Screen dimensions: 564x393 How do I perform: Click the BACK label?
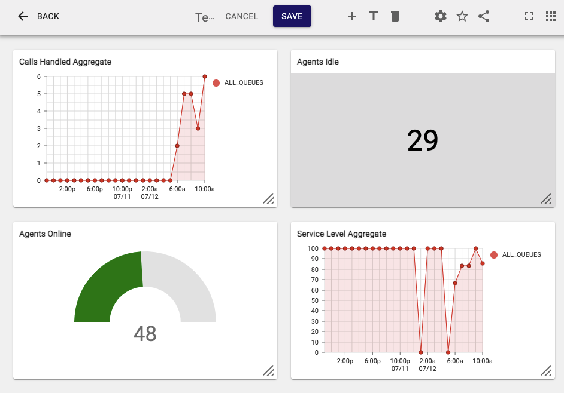point(48,16)
